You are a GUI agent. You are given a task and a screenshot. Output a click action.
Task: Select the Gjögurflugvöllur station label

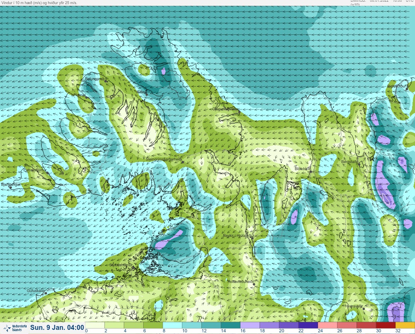pyautogui.click(x=225, y=109)
